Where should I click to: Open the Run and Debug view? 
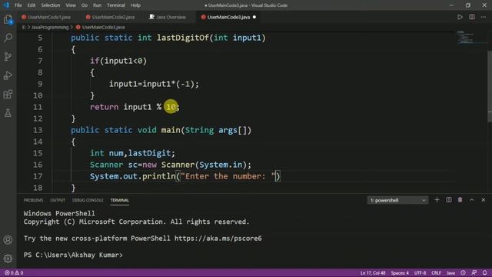[8, 75]
